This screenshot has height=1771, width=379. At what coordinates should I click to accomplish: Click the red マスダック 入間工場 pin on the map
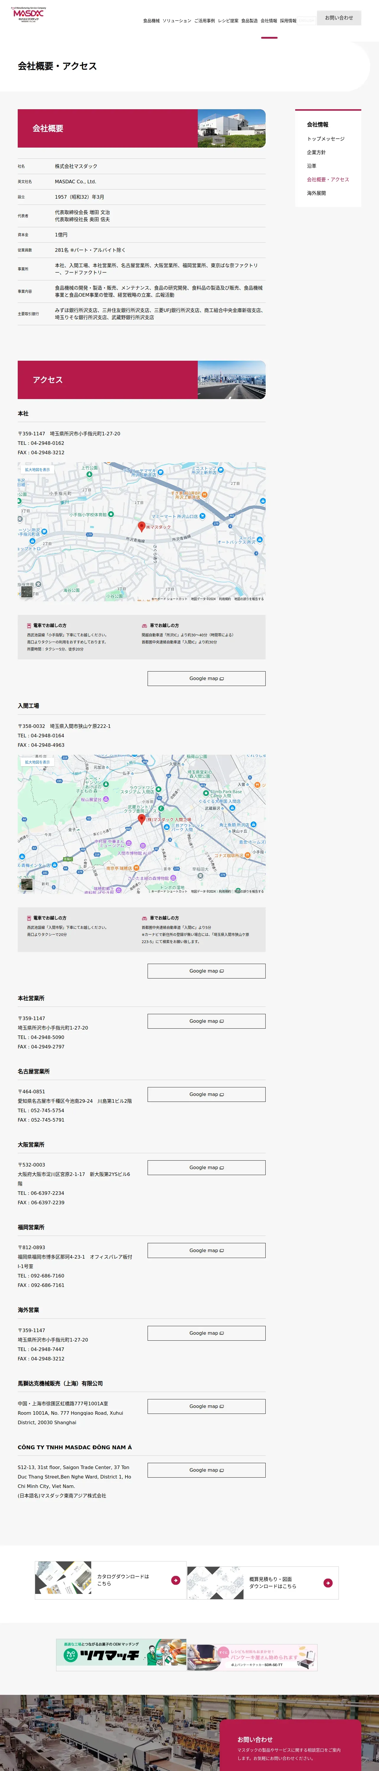point(142,819)
